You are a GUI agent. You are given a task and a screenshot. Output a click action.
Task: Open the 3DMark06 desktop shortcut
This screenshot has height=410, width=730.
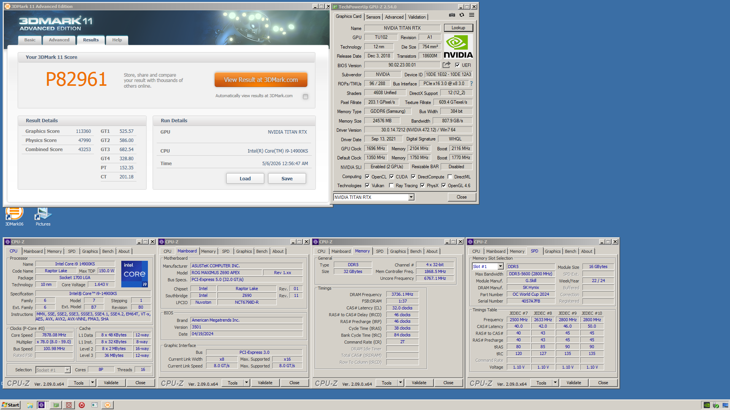(14, 216)
